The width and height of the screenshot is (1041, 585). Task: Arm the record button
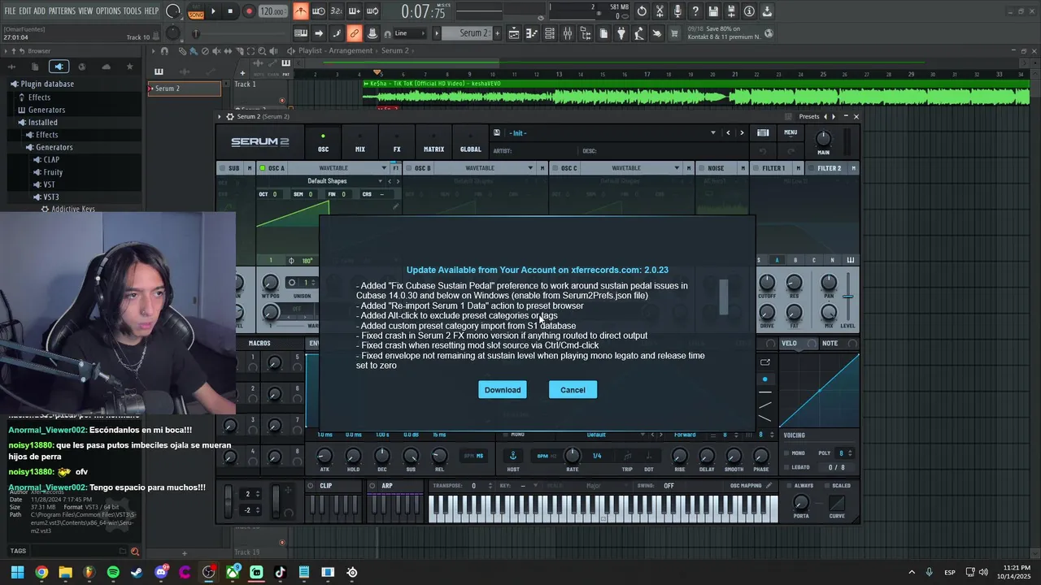click(249, 11)
